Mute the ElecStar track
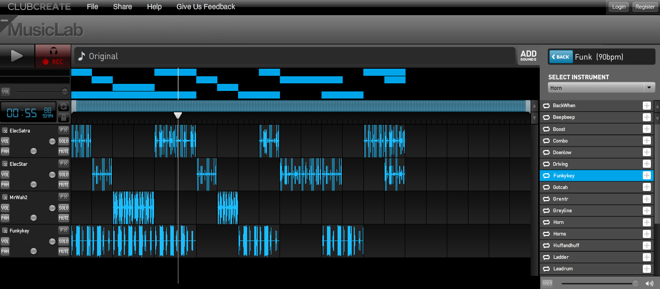Viewport: 660px width, 289px height. [x=64, y=184]
